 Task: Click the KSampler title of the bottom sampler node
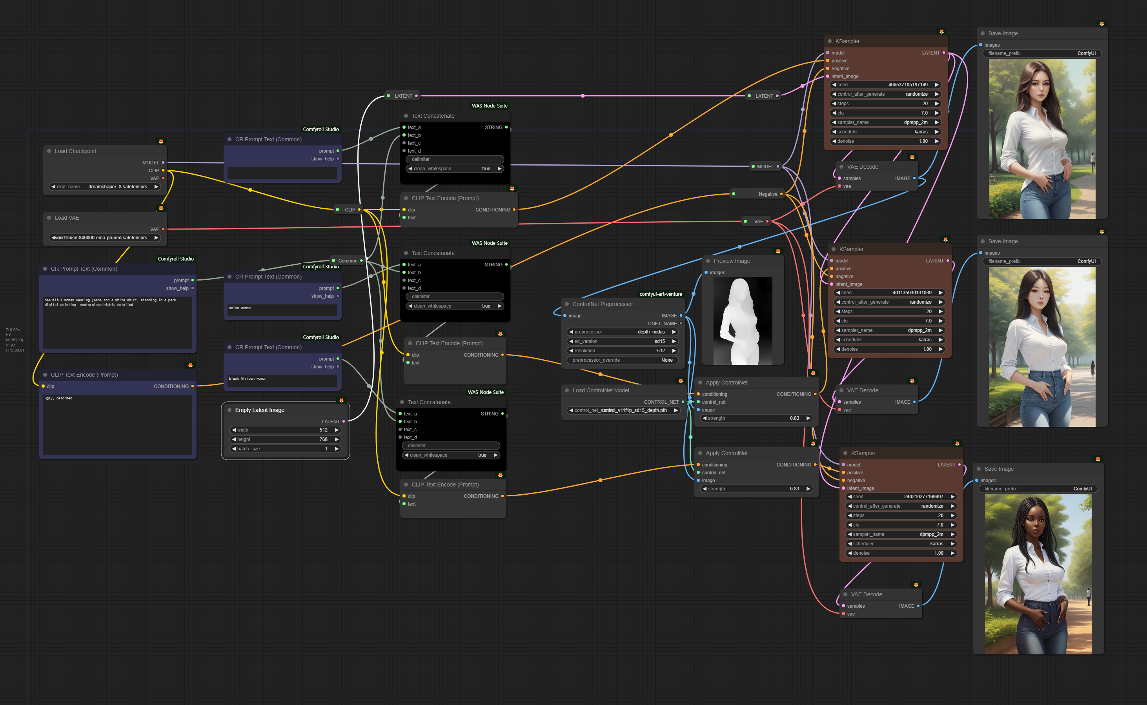863,453
